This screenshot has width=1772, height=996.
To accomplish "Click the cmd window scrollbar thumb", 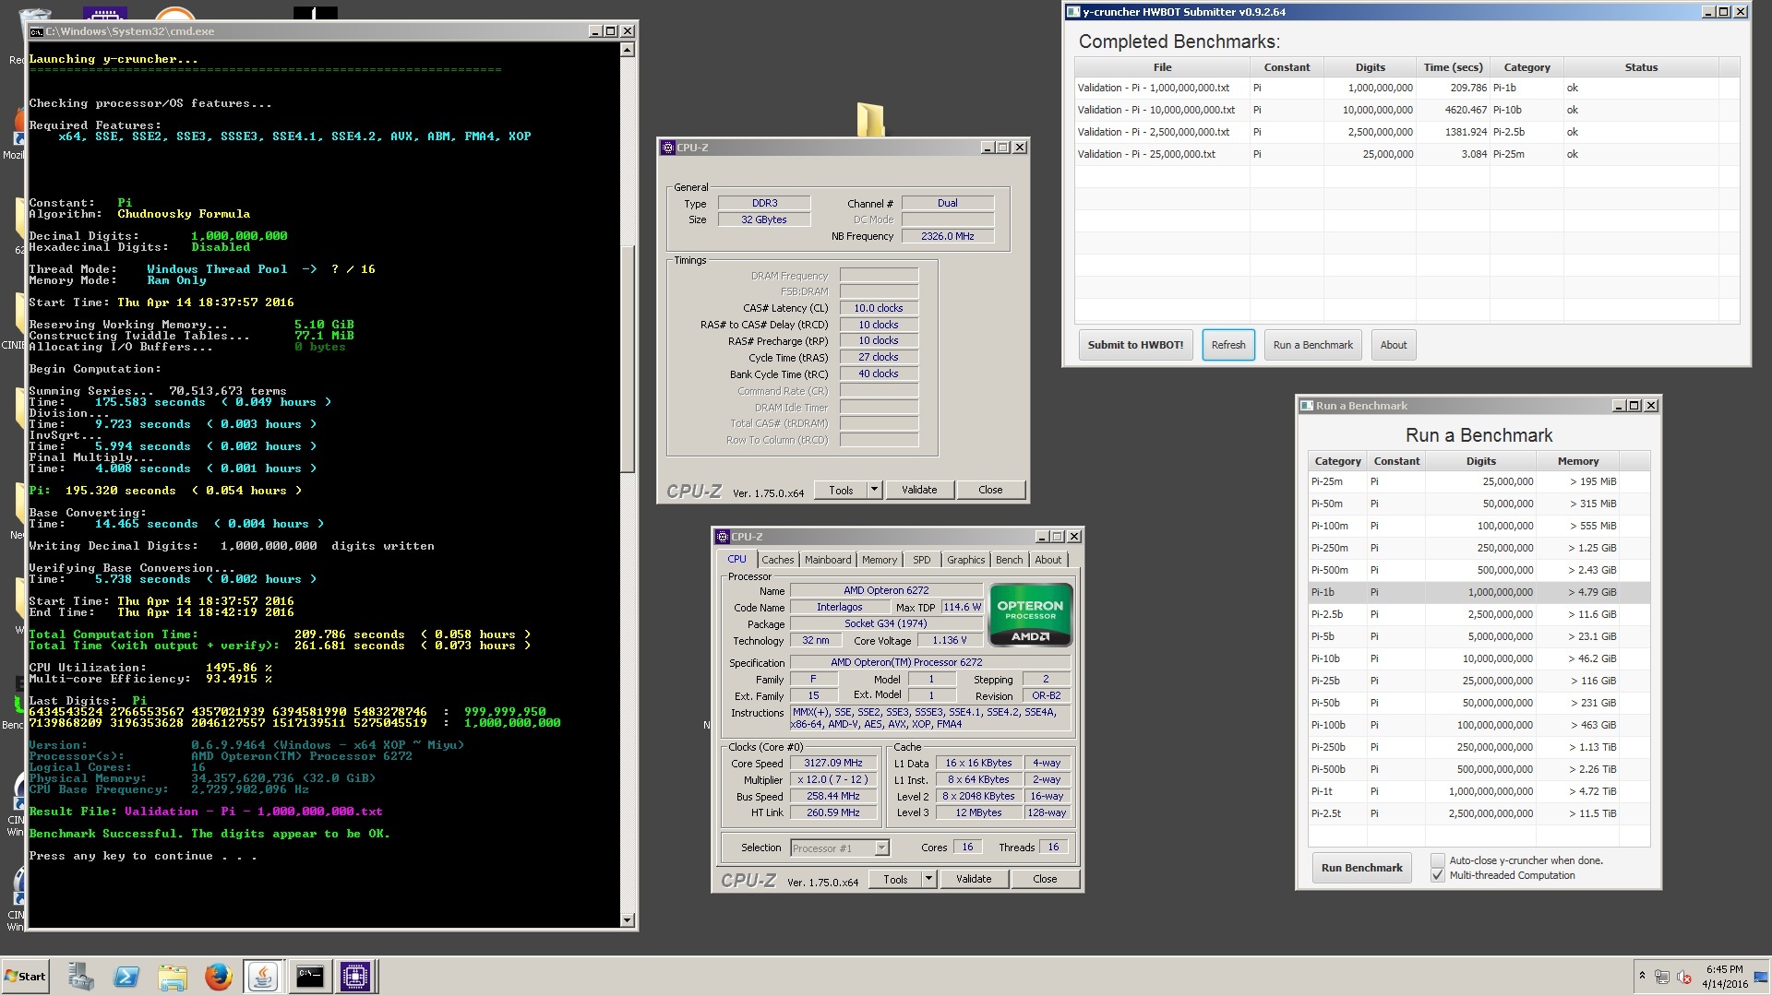I will (628, 360).
